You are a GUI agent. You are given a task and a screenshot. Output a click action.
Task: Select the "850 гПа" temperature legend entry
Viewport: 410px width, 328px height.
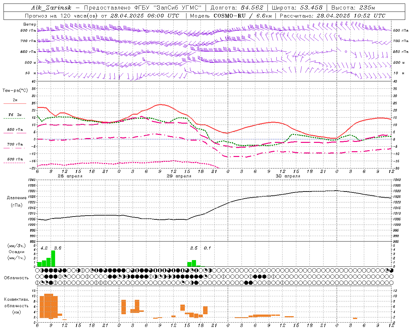coord(15,130)
